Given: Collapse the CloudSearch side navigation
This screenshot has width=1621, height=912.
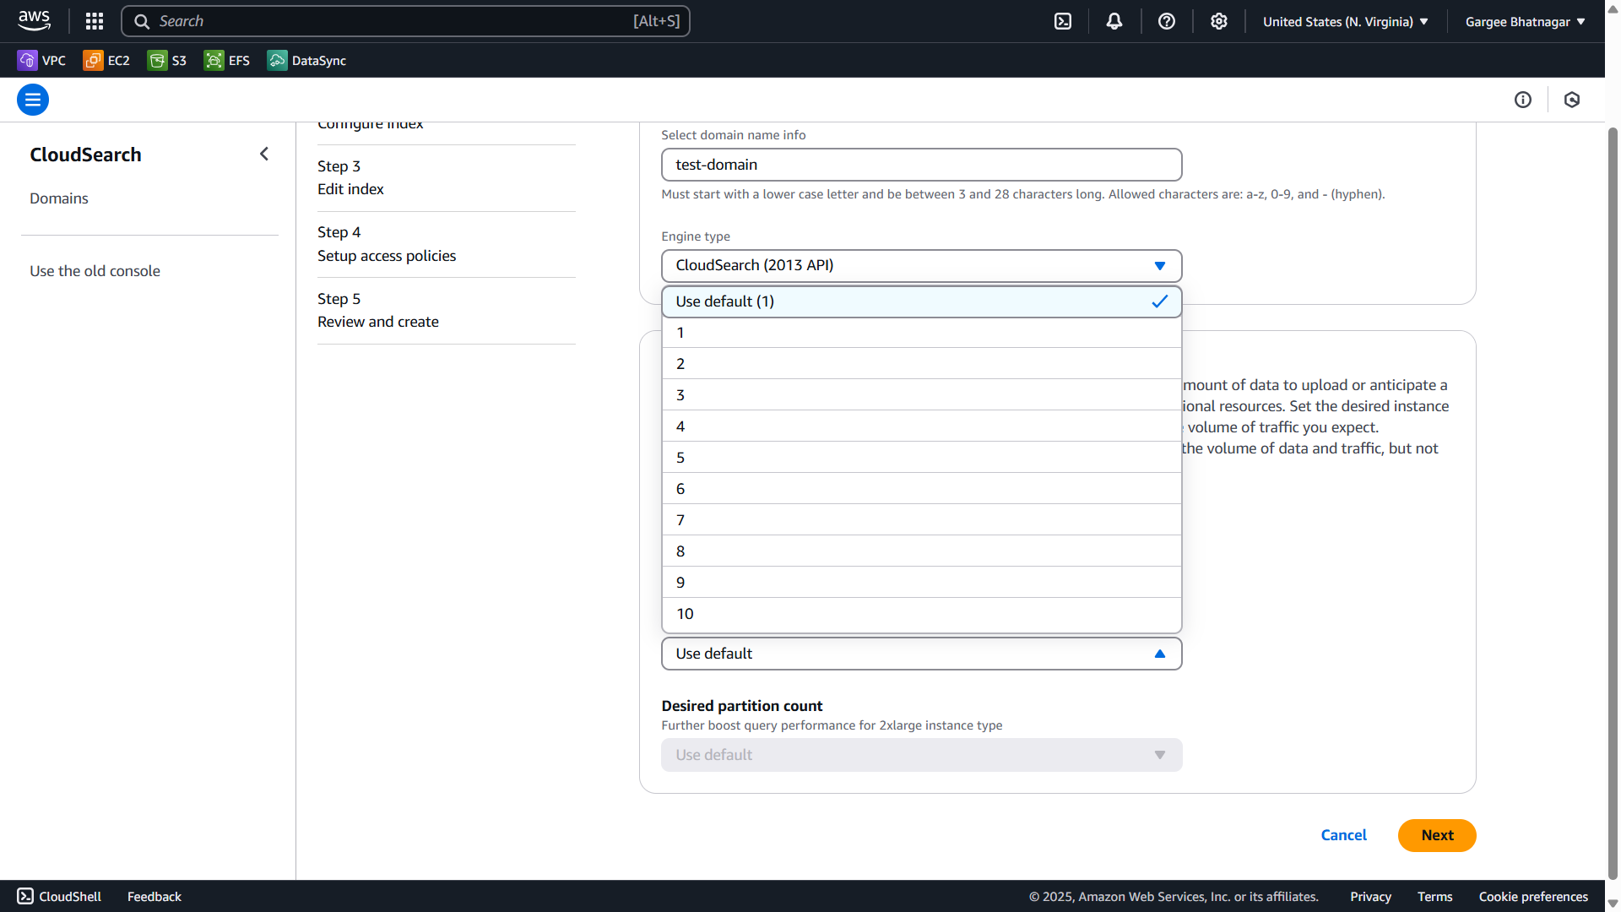Looking at the screenshot, I should click(264, 154).
